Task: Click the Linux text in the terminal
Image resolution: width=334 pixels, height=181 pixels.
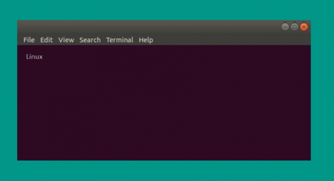Action: [34, 57]
